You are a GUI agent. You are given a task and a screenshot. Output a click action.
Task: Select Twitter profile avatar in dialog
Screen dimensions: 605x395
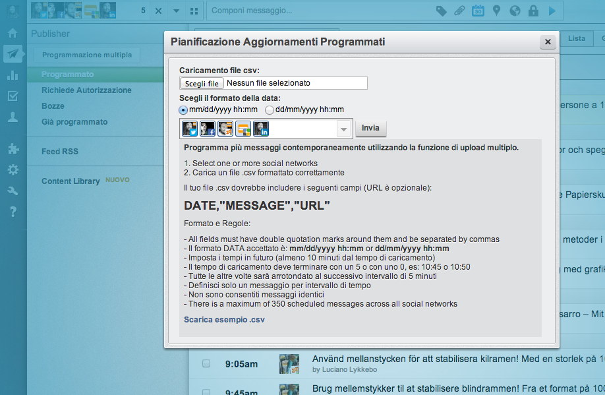coord(190,129)
